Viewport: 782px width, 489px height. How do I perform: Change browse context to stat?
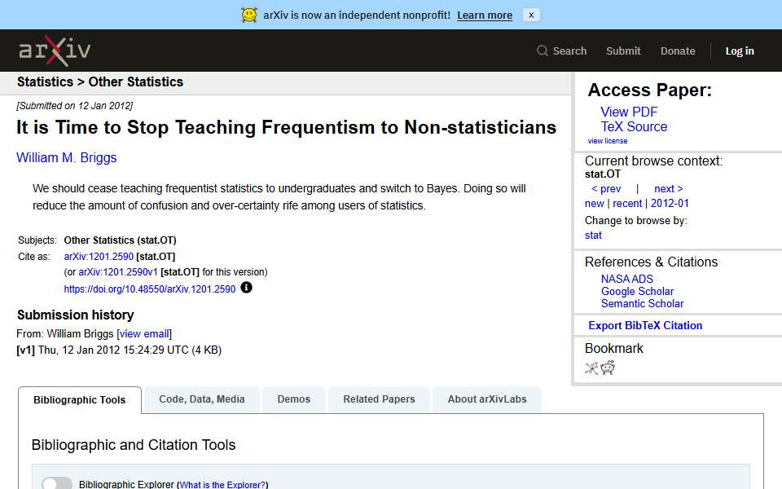coord(593,236)
